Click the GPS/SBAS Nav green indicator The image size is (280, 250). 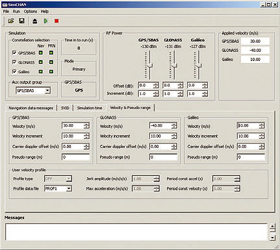click(40, 53)
